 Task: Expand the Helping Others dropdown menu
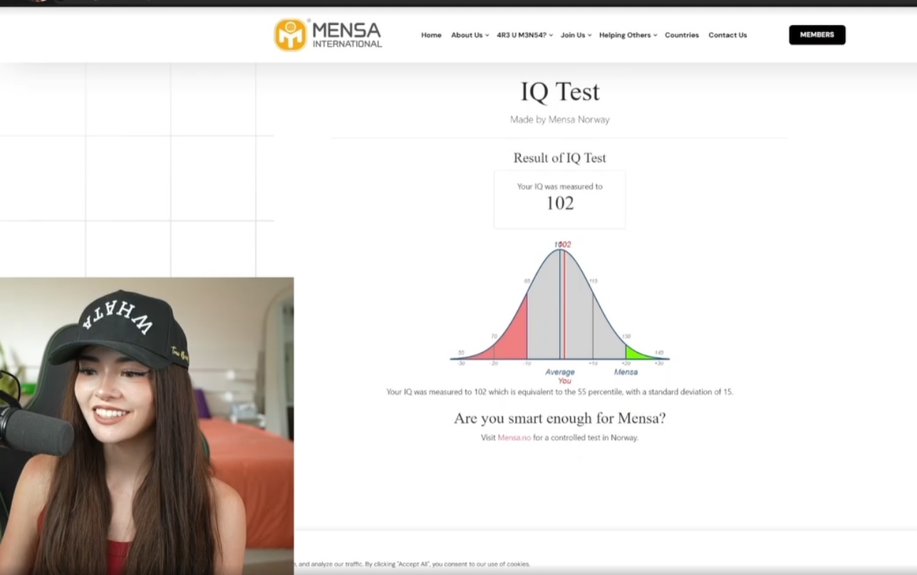628,35
